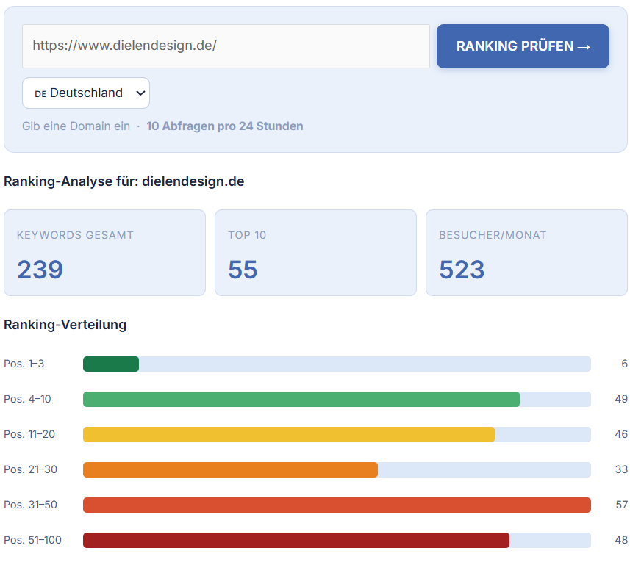
Task: Click the 'Pos. 51–100' label
Action: coord(32,540)
